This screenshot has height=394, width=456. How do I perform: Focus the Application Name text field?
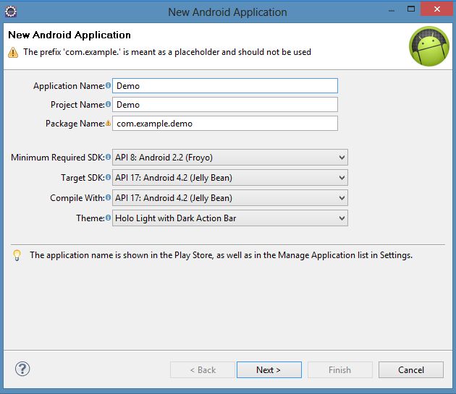click(225, 85)
